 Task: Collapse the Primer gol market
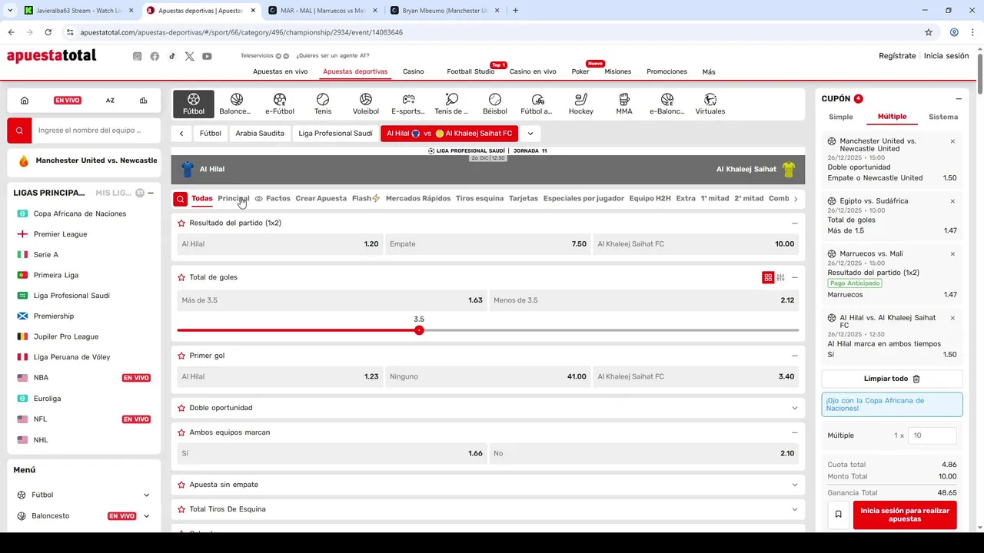coord(795,356)
